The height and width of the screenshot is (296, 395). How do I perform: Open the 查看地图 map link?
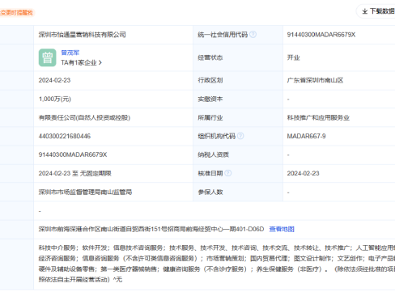282,229
